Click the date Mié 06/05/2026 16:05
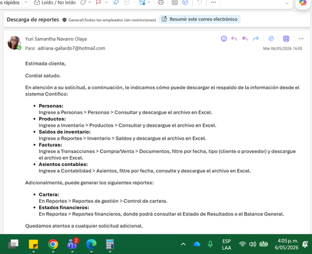 coord(283,49)
